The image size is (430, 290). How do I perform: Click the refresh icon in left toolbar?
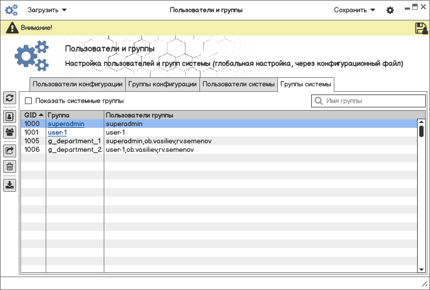[10, 98]
